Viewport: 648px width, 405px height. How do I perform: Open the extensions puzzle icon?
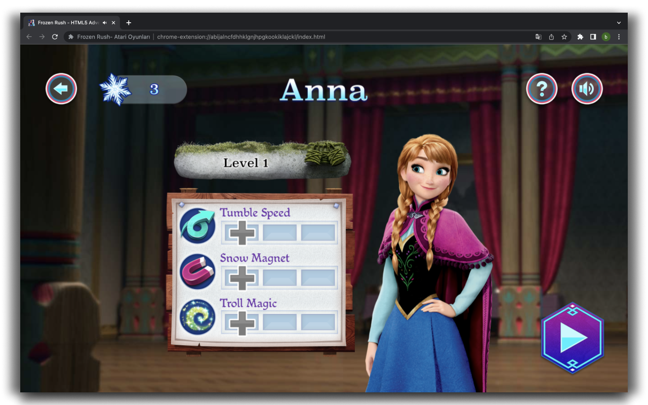[x=580, y=37]
